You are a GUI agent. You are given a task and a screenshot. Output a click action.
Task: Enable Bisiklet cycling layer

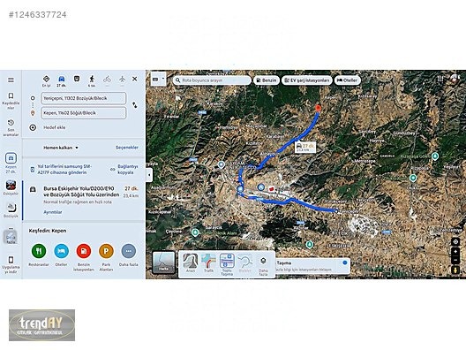[244, 263]
